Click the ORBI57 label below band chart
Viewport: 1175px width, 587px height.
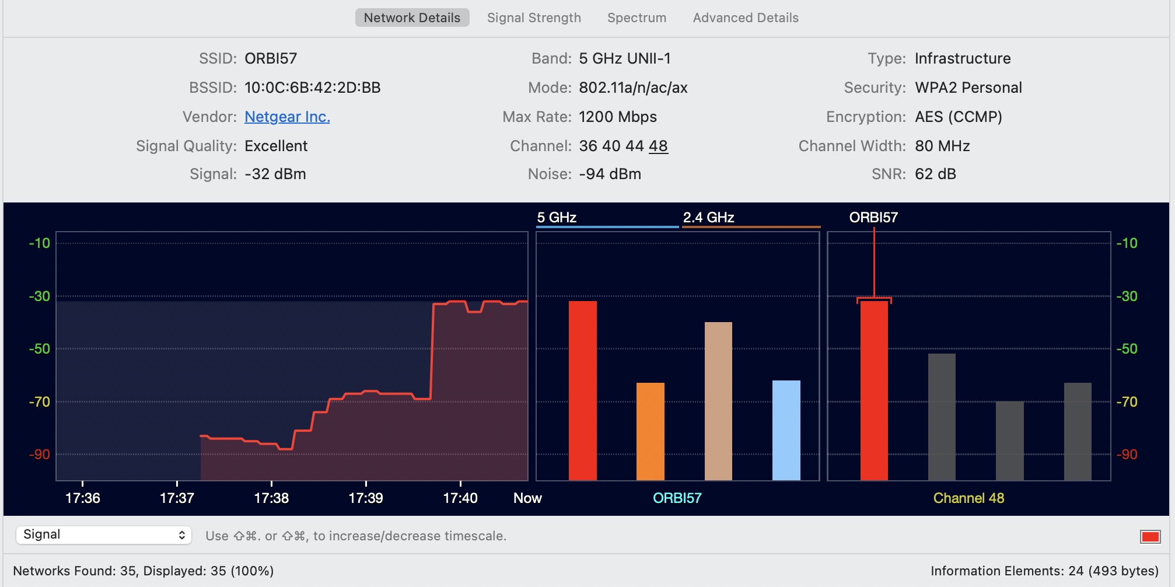[x=677, y=498]
